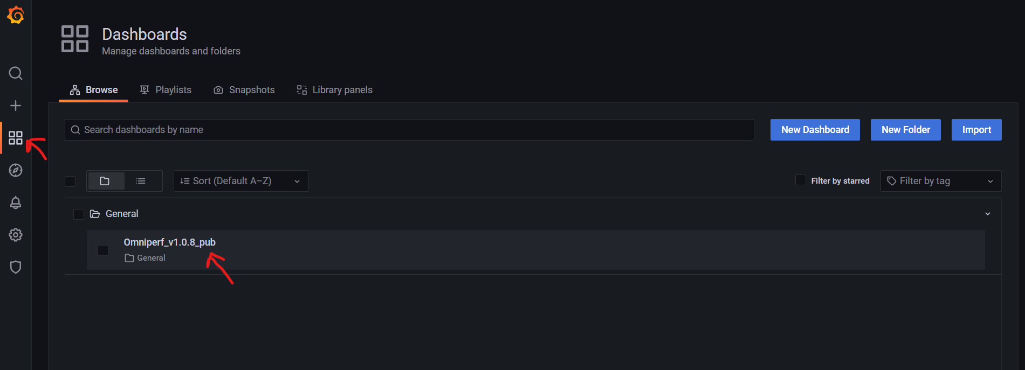This screenshot has width=1025, height=370.
Task: Open the Alerting bell icon
Action: pos(16,203)
